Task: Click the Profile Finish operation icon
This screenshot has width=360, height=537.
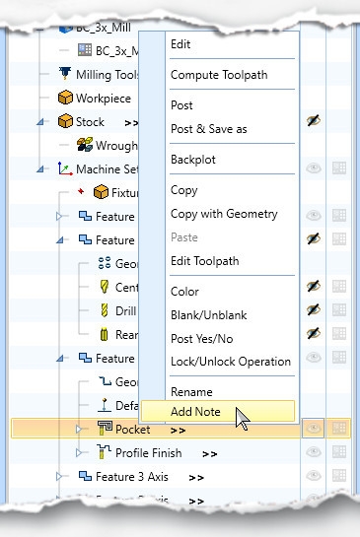Action: tap(104, 452)
